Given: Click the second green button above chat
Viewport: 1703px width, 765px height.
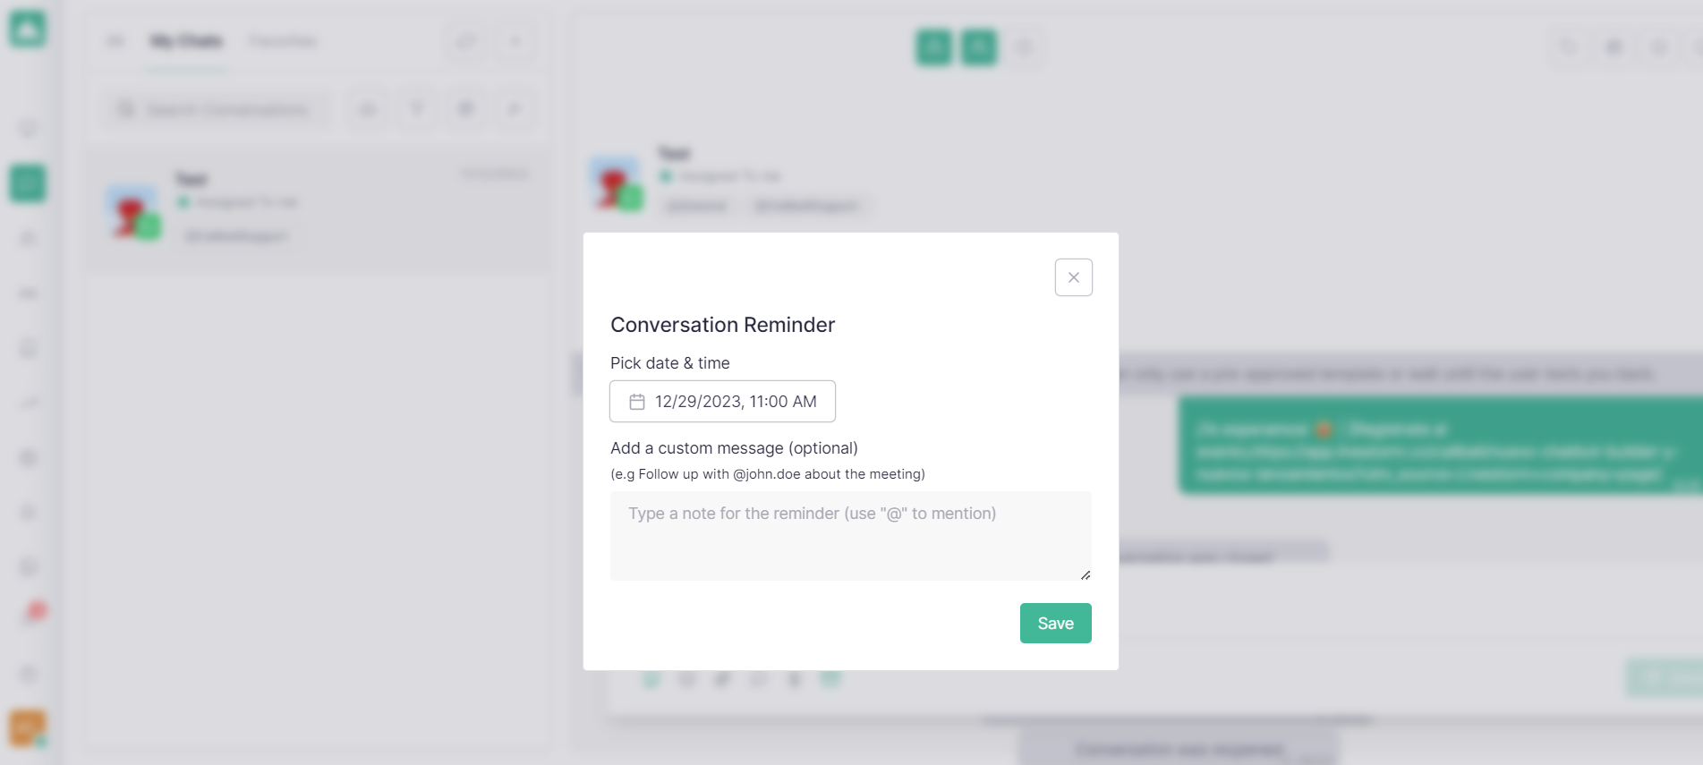Looking at the screenshot, I should tap(979, 47).
